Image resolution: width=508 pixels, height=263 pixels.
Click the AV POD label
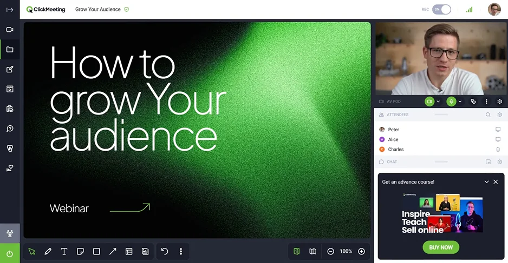(393, 102)
